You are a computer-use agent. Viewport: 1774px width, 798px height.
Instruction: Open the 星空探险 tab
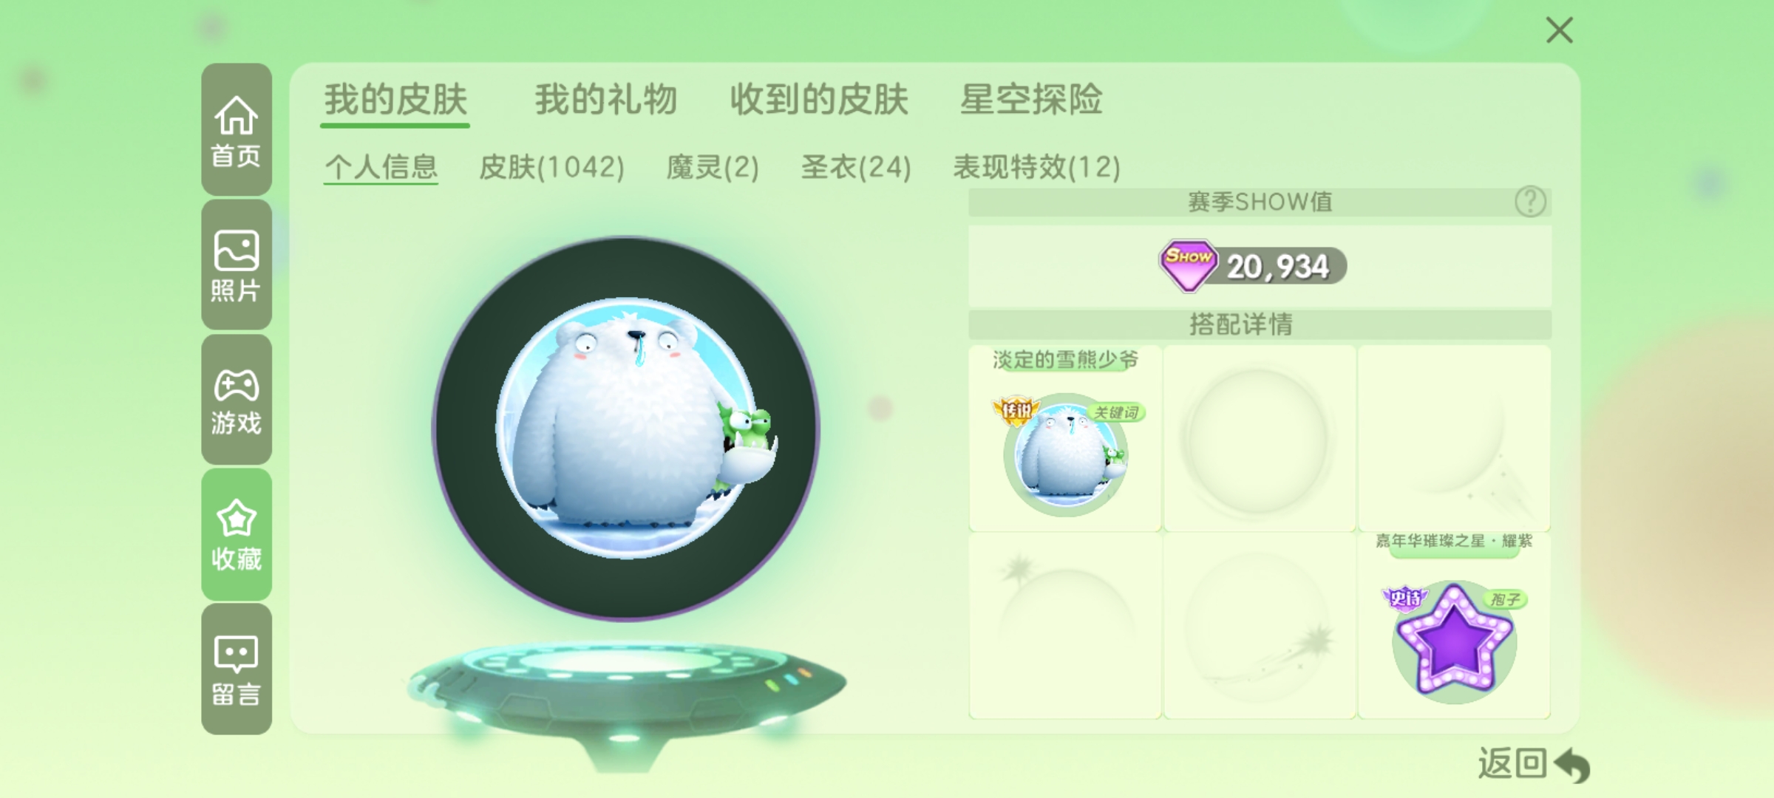1031,100
